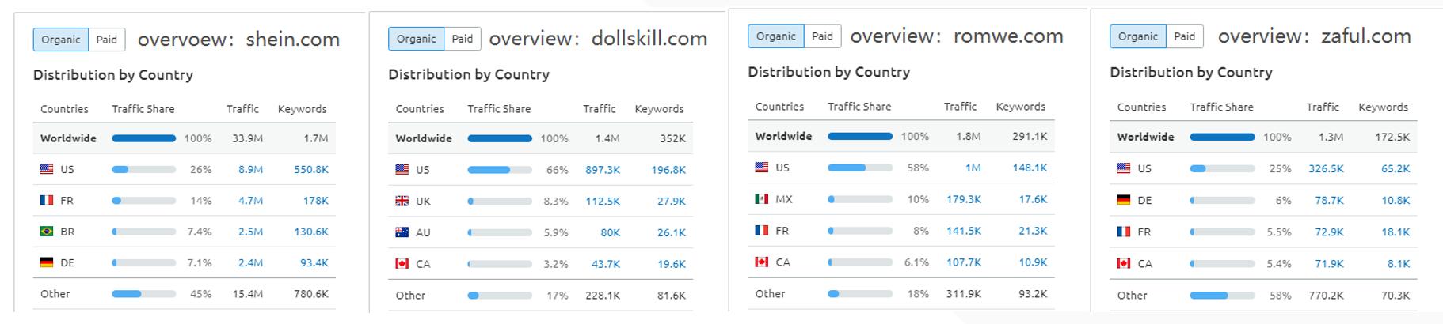The width and height of the screenshot is (1443, 324).
Task: Click the US flag in zaful.com table
Action: click(x=1124, y=168)
